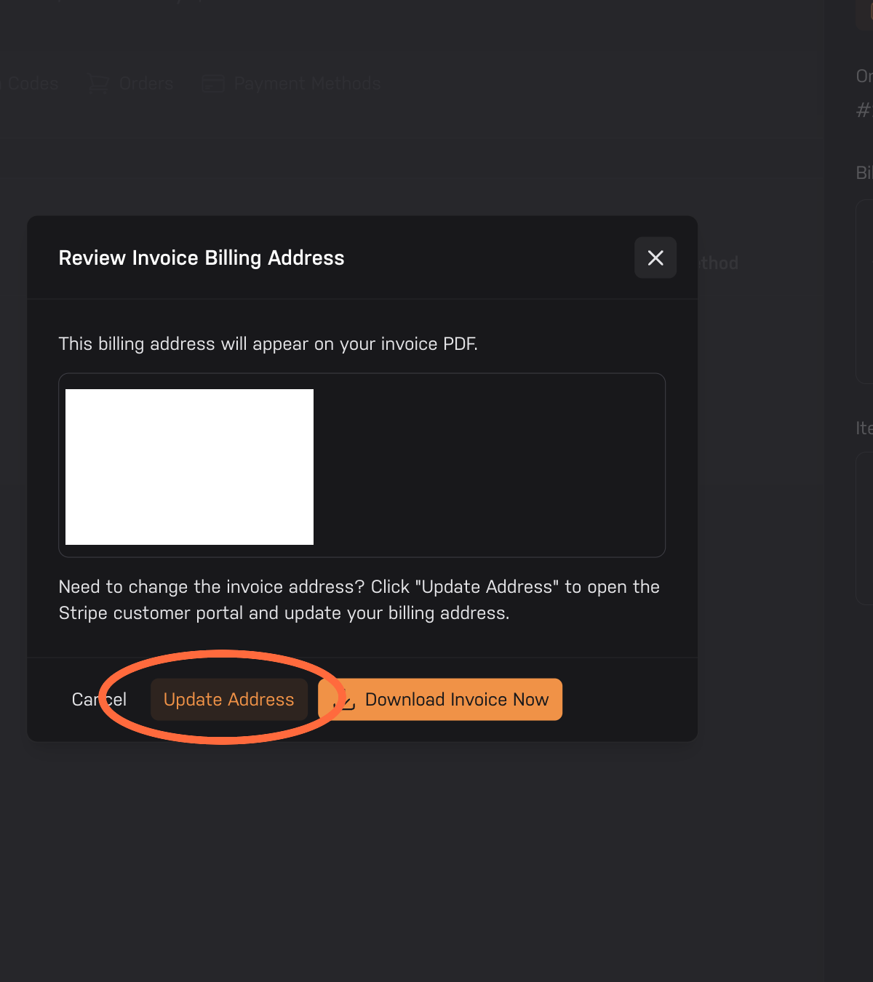Select the billing address preview box
Screen dimensions: 873x982
[362, 466]
